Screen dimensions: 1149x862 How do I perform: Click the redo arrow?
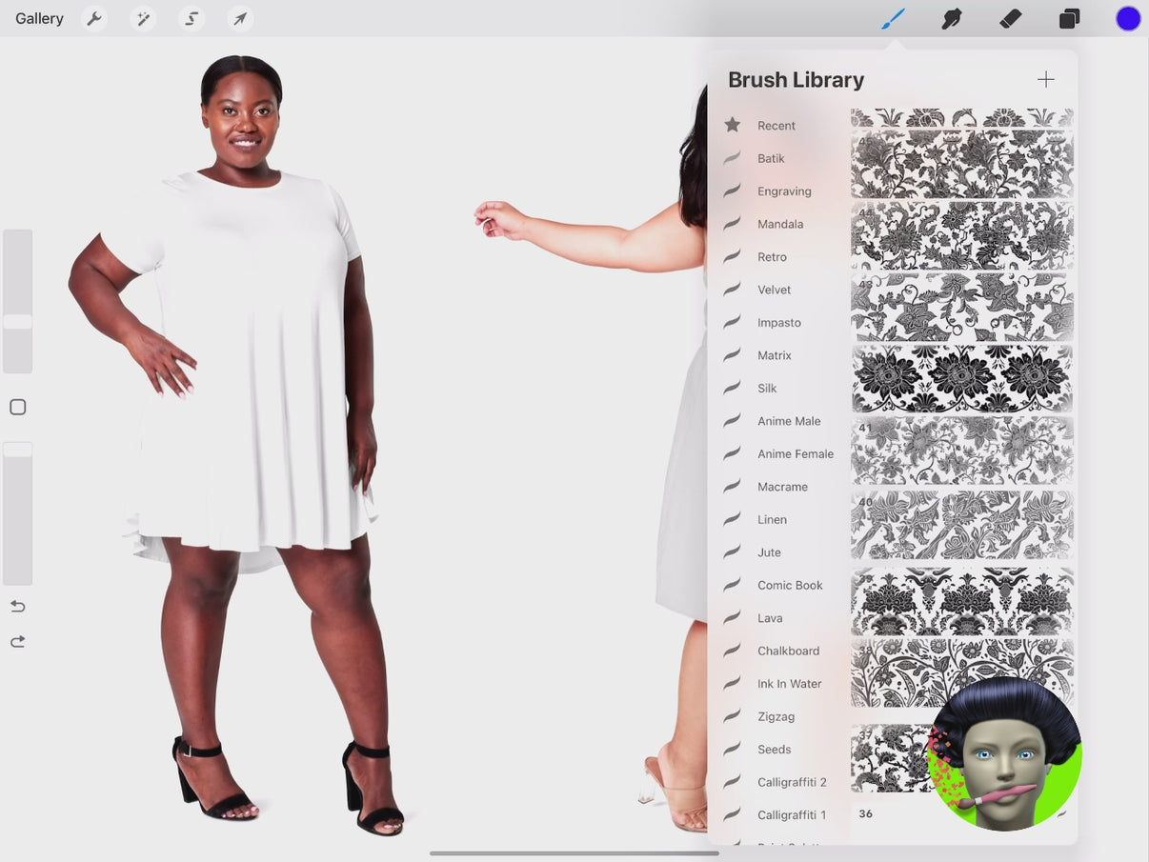[x=17, y=642]
